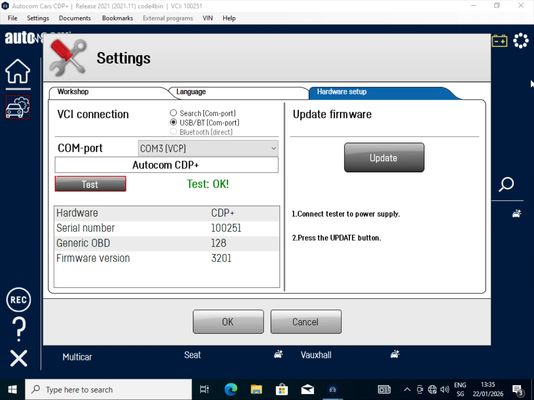Viewport: 534px width, 400px height.
Task: Click the Update firmware button
Action: pos(384,158)
